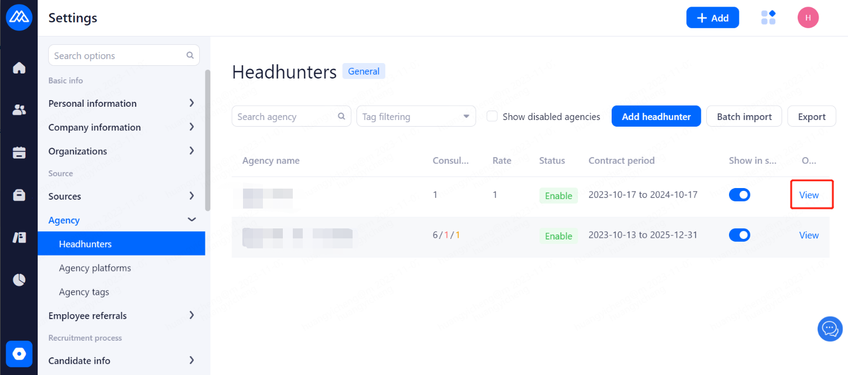Viewport: 848px width, 375px height.
Task: Open the candidates people icon in sidebar
Action: [19, 110]
